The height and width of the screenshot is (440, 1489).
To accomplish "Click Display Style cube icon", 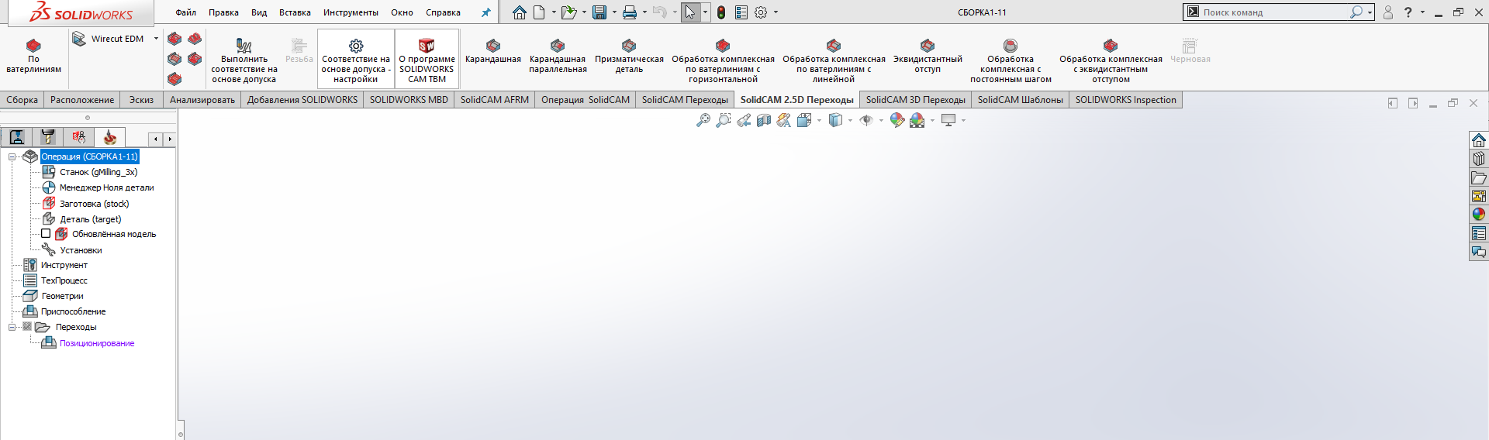I will pyautogui.click(x=835, y=120).
